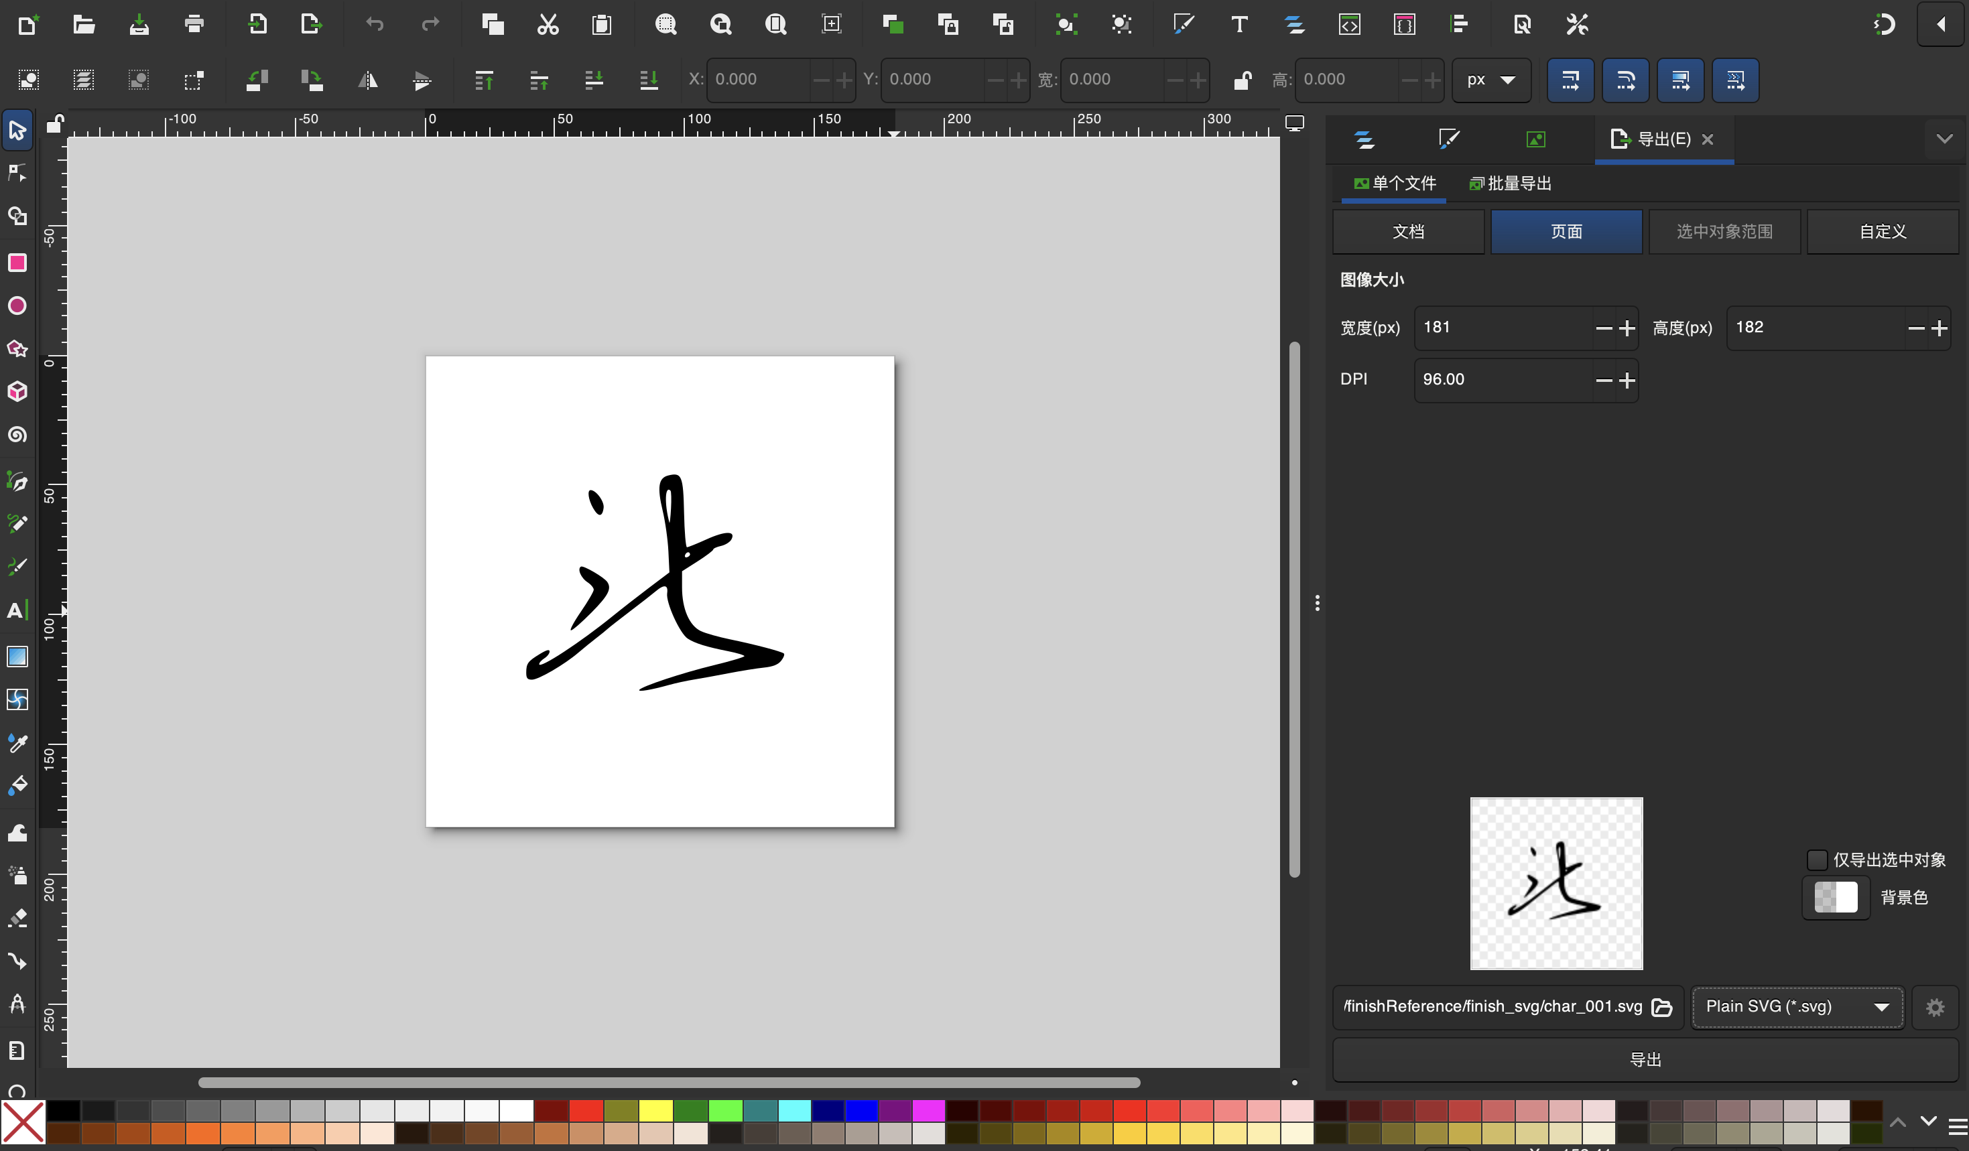
Task: Select the Spray tool
Action: click(x=17, y=874)
